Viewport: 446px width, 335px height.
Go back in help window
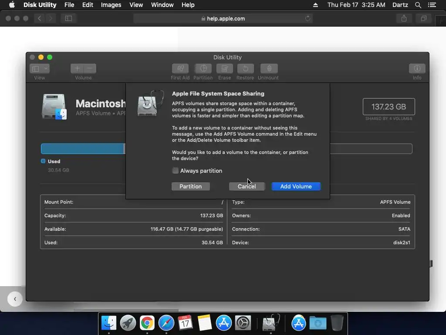tap(40, 18)
